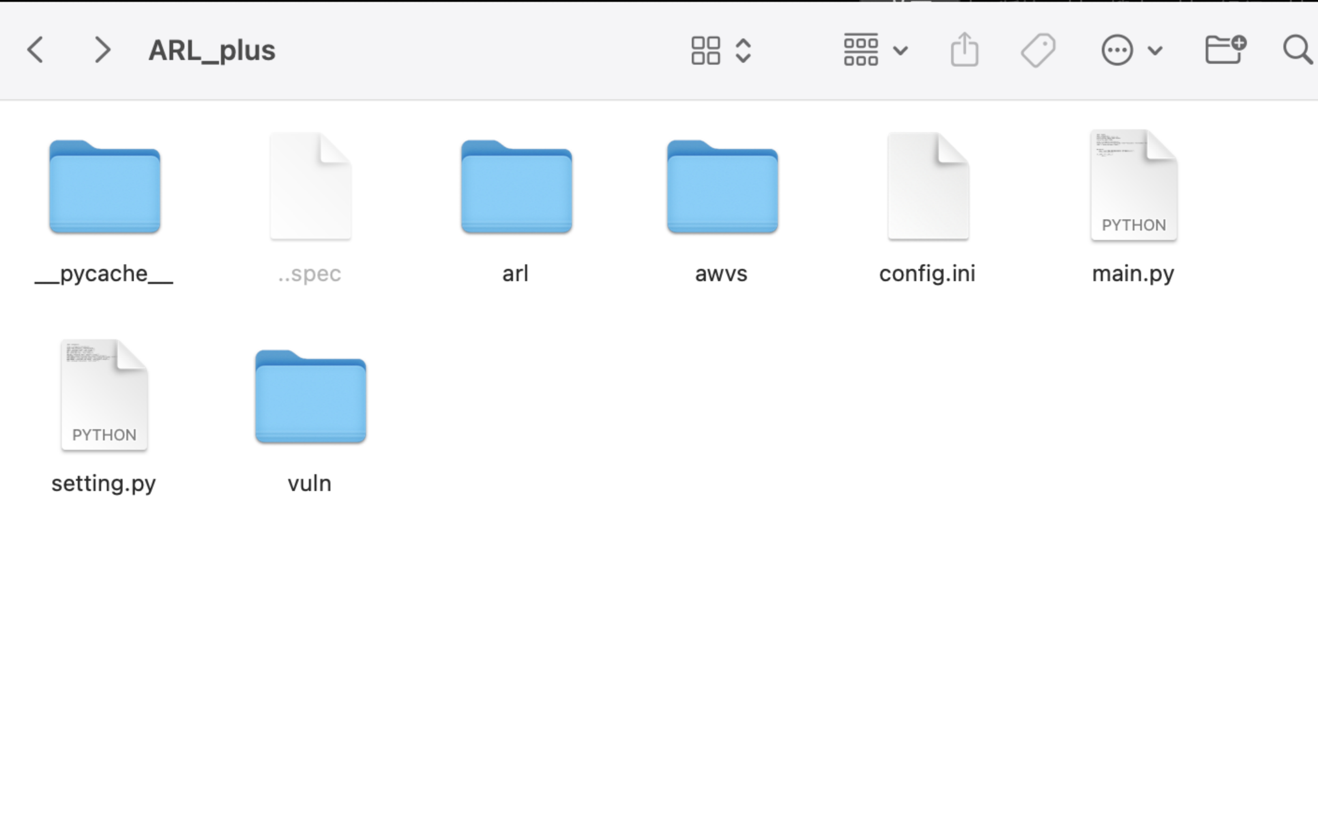Click the Back navigation arrow
This screenshot has width=1318, height=819.
pos(36,50)
